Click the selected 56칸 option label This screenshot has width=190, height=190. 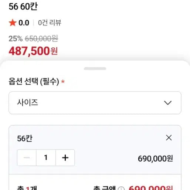(x=25, y=138)
